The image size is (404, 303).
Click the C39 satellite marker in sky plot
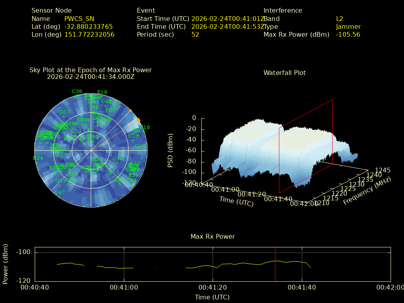(77, 92)
